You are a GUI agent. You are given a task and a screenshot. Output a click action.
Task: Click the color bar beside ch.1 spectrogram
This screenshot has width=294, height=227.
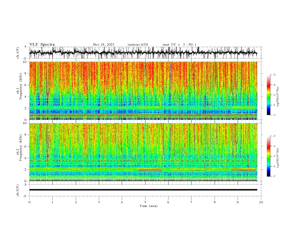tap(269, 95)
